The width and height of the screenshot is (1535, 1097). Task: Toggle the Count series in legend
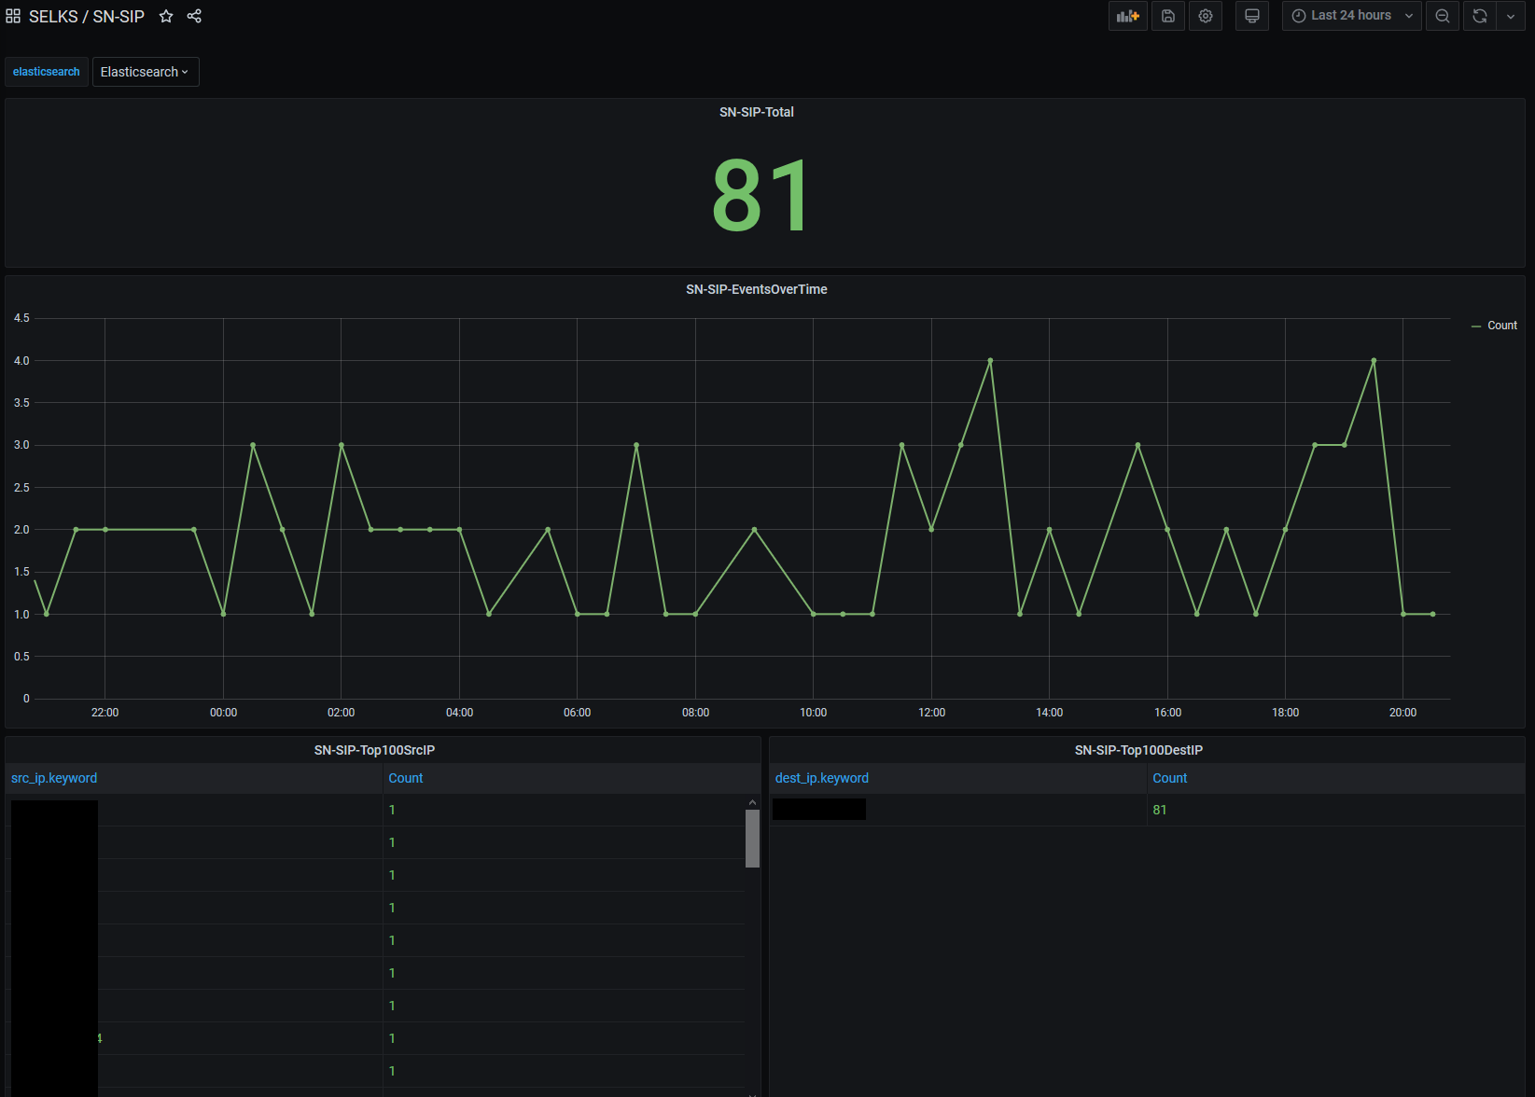click(x=1502, y=326)
